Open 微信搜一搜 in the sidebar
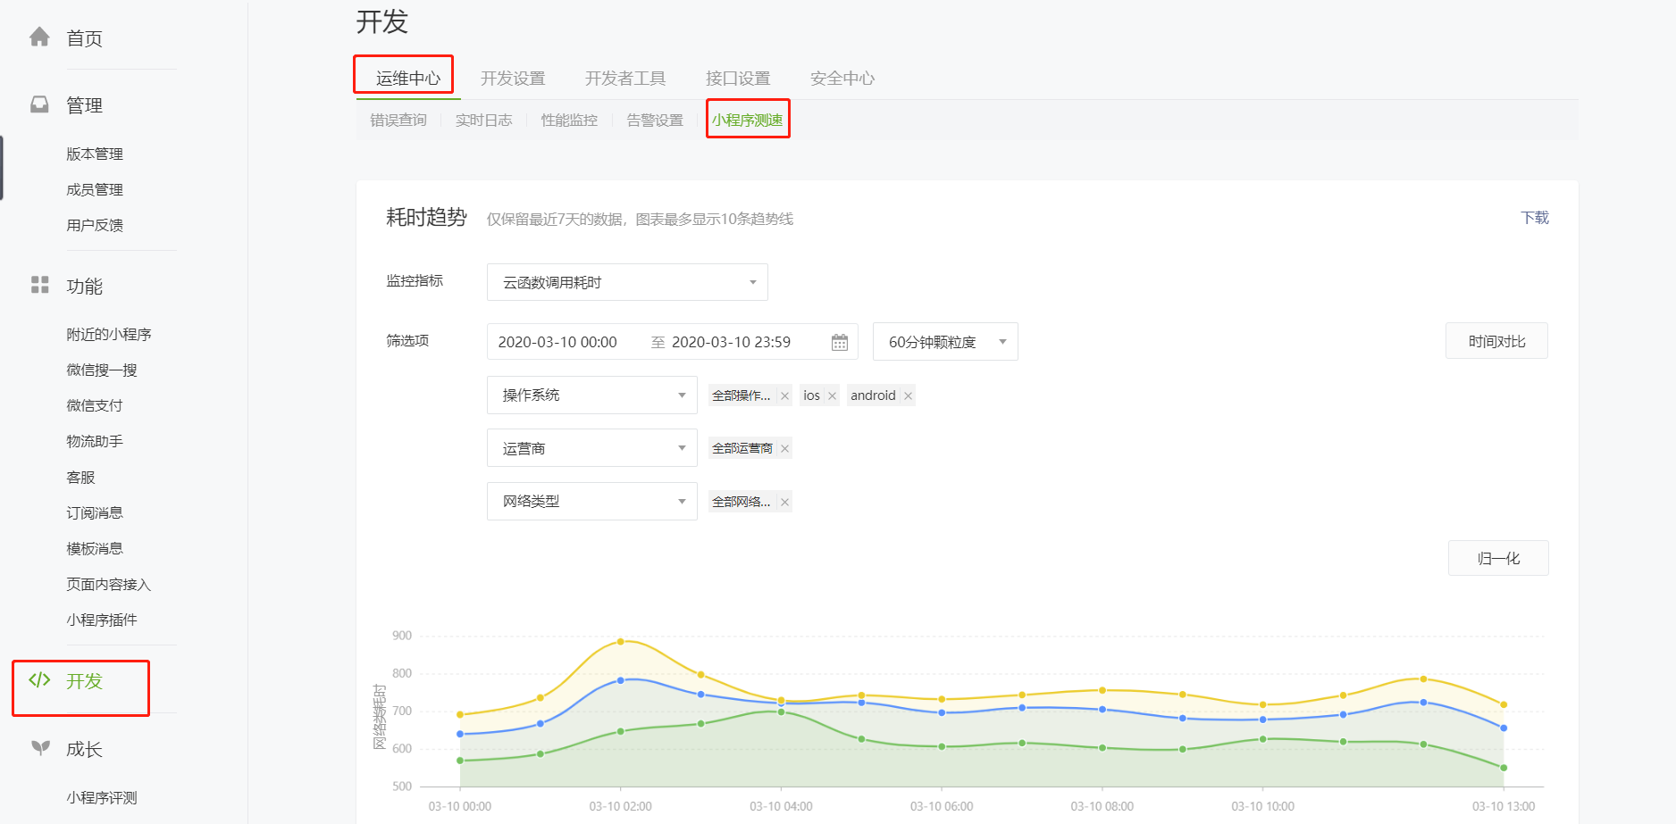The width and height of the screenshot is (1676, 824). pyautogui.click(x=102, y=370)
